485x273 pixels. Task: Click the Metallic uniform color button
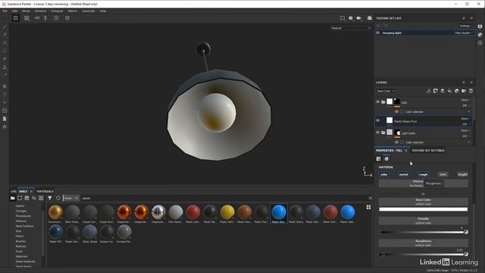(423, 221)
